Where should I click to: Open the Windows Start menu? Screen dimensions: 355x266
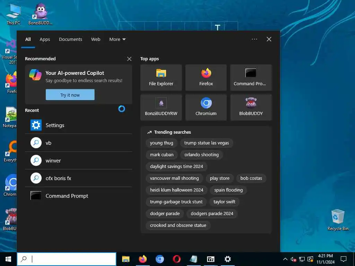tap(8, 259)
